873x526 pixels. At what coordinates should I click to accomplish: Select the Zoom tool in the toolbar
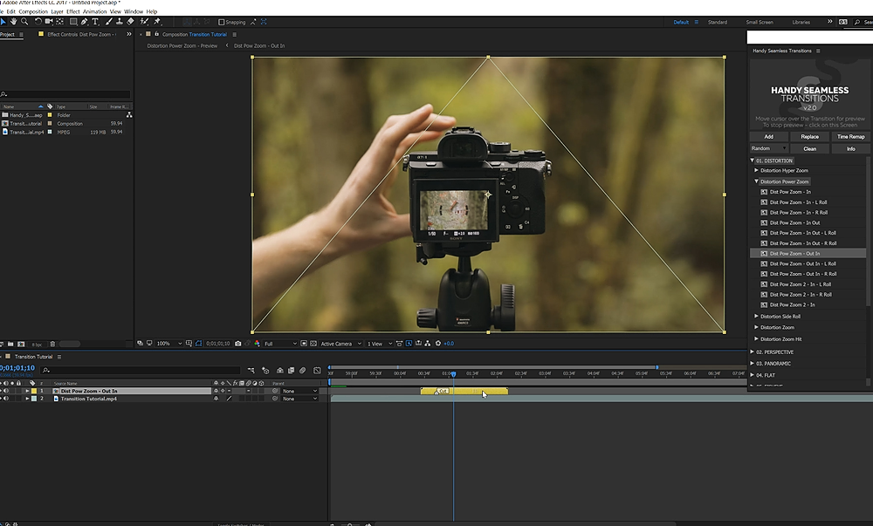tap(26, 22)
